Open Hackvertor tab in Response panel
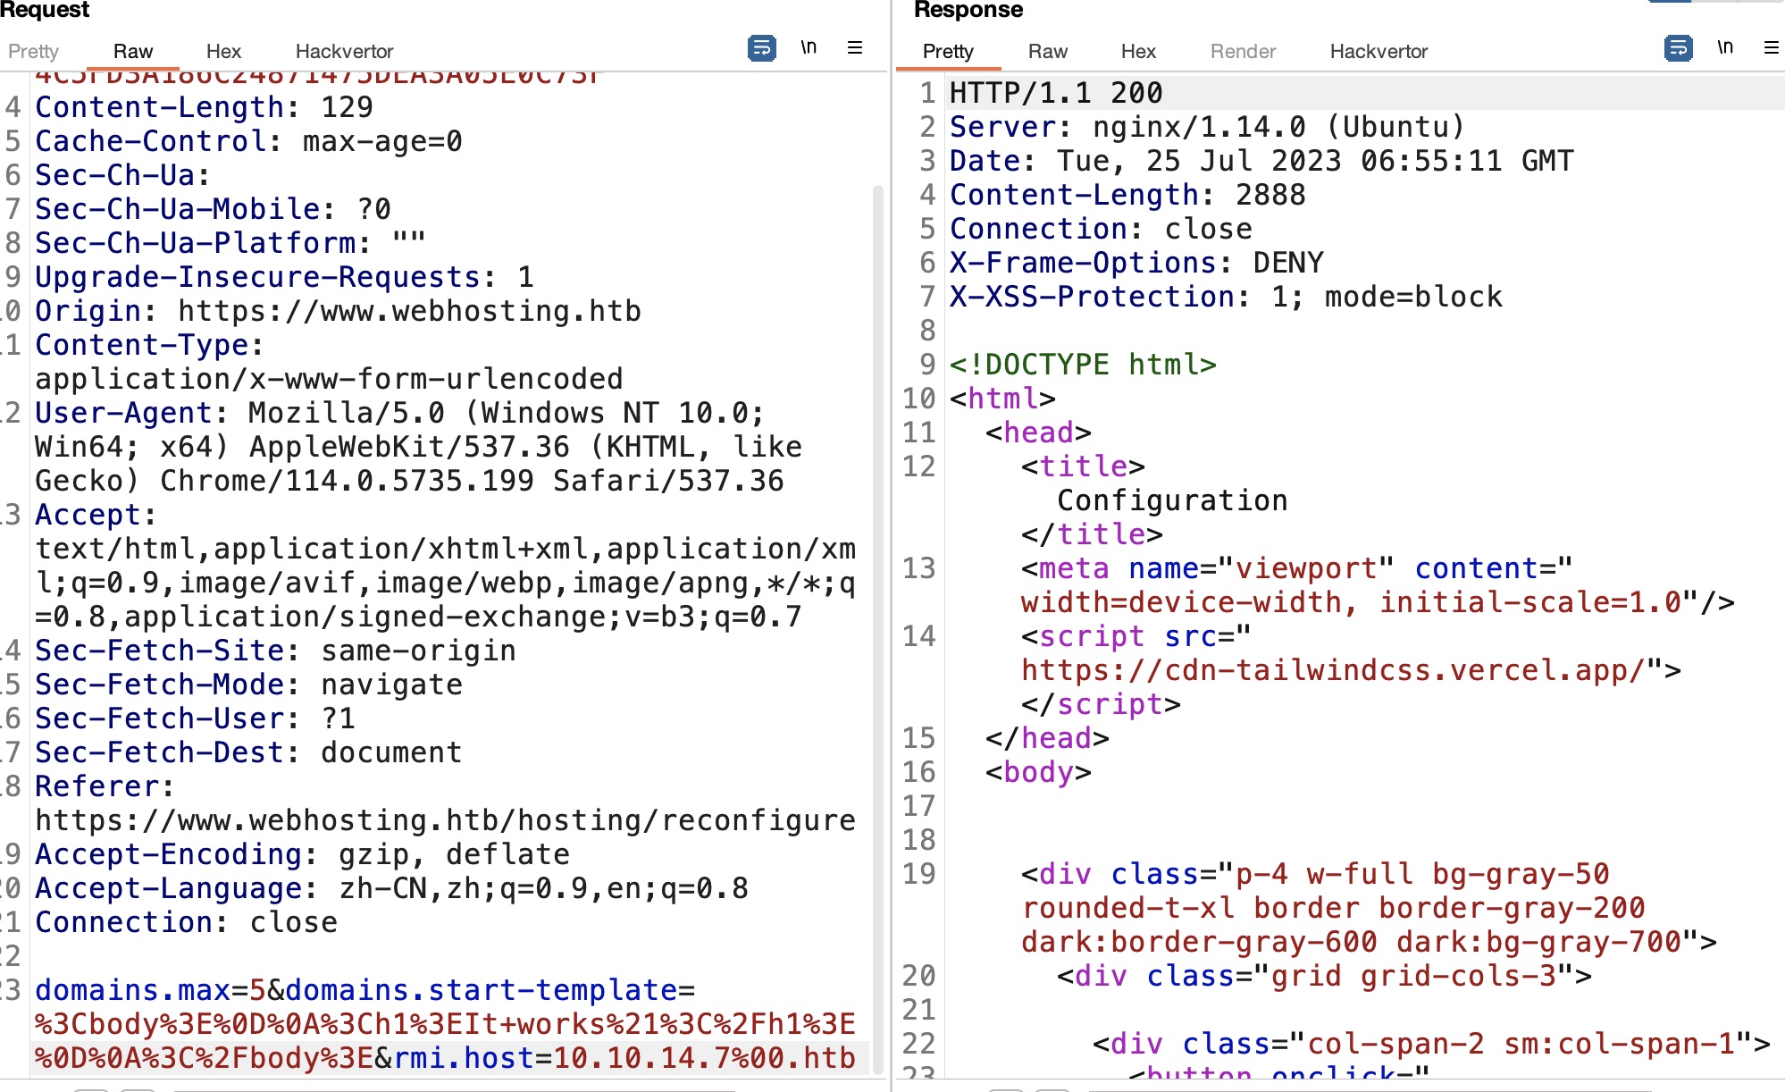Screen dimensions: 1785x1092 (x=1379, y=52)
